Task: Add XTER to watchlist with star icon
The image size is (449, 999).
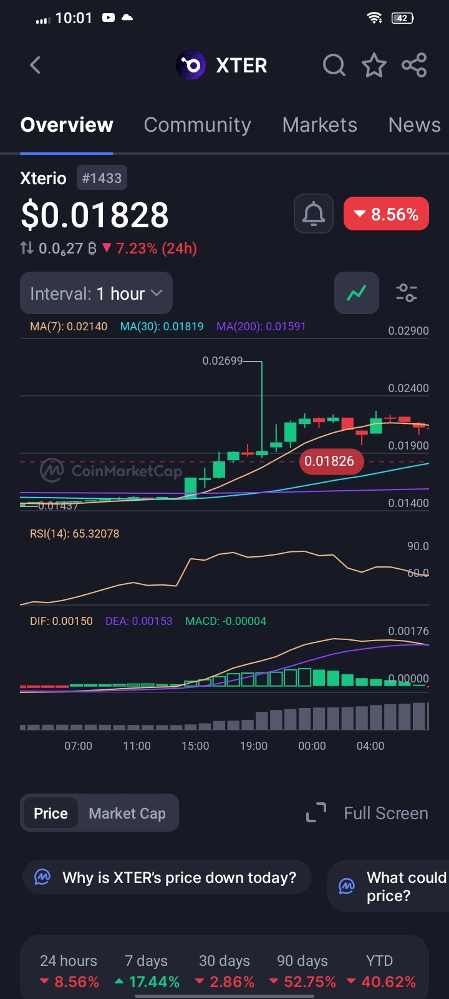Action: pos(374,65)
